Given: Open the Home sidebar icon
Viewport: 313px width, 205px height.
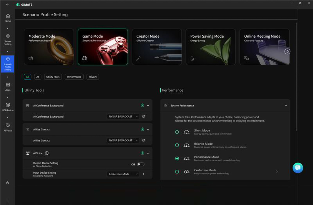Looking at the screenshot, I should click(8, 18).
